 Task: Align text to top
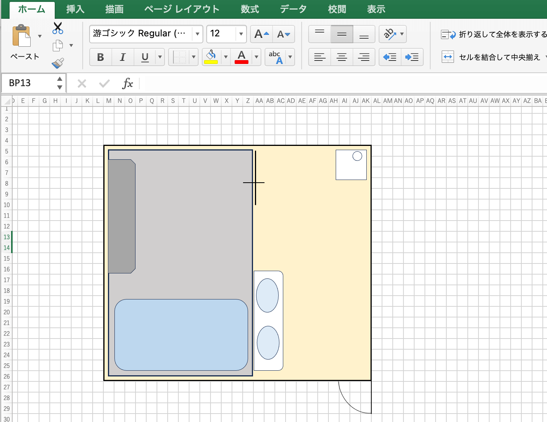coord(320,34)
